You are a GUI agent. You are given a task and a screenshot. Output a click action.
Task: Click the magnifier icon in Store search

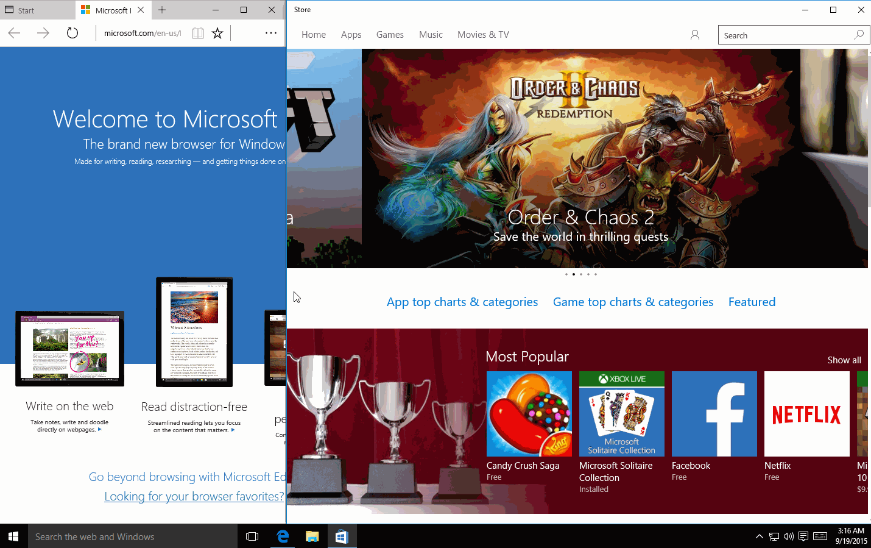coord(859,35)
